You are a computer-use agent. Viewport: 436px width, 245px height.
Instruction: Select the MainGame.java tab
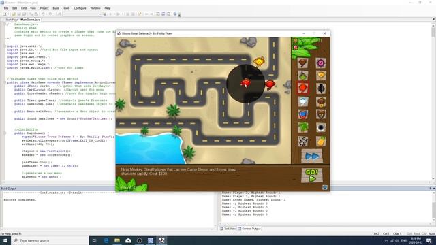[x=30, y=20]
